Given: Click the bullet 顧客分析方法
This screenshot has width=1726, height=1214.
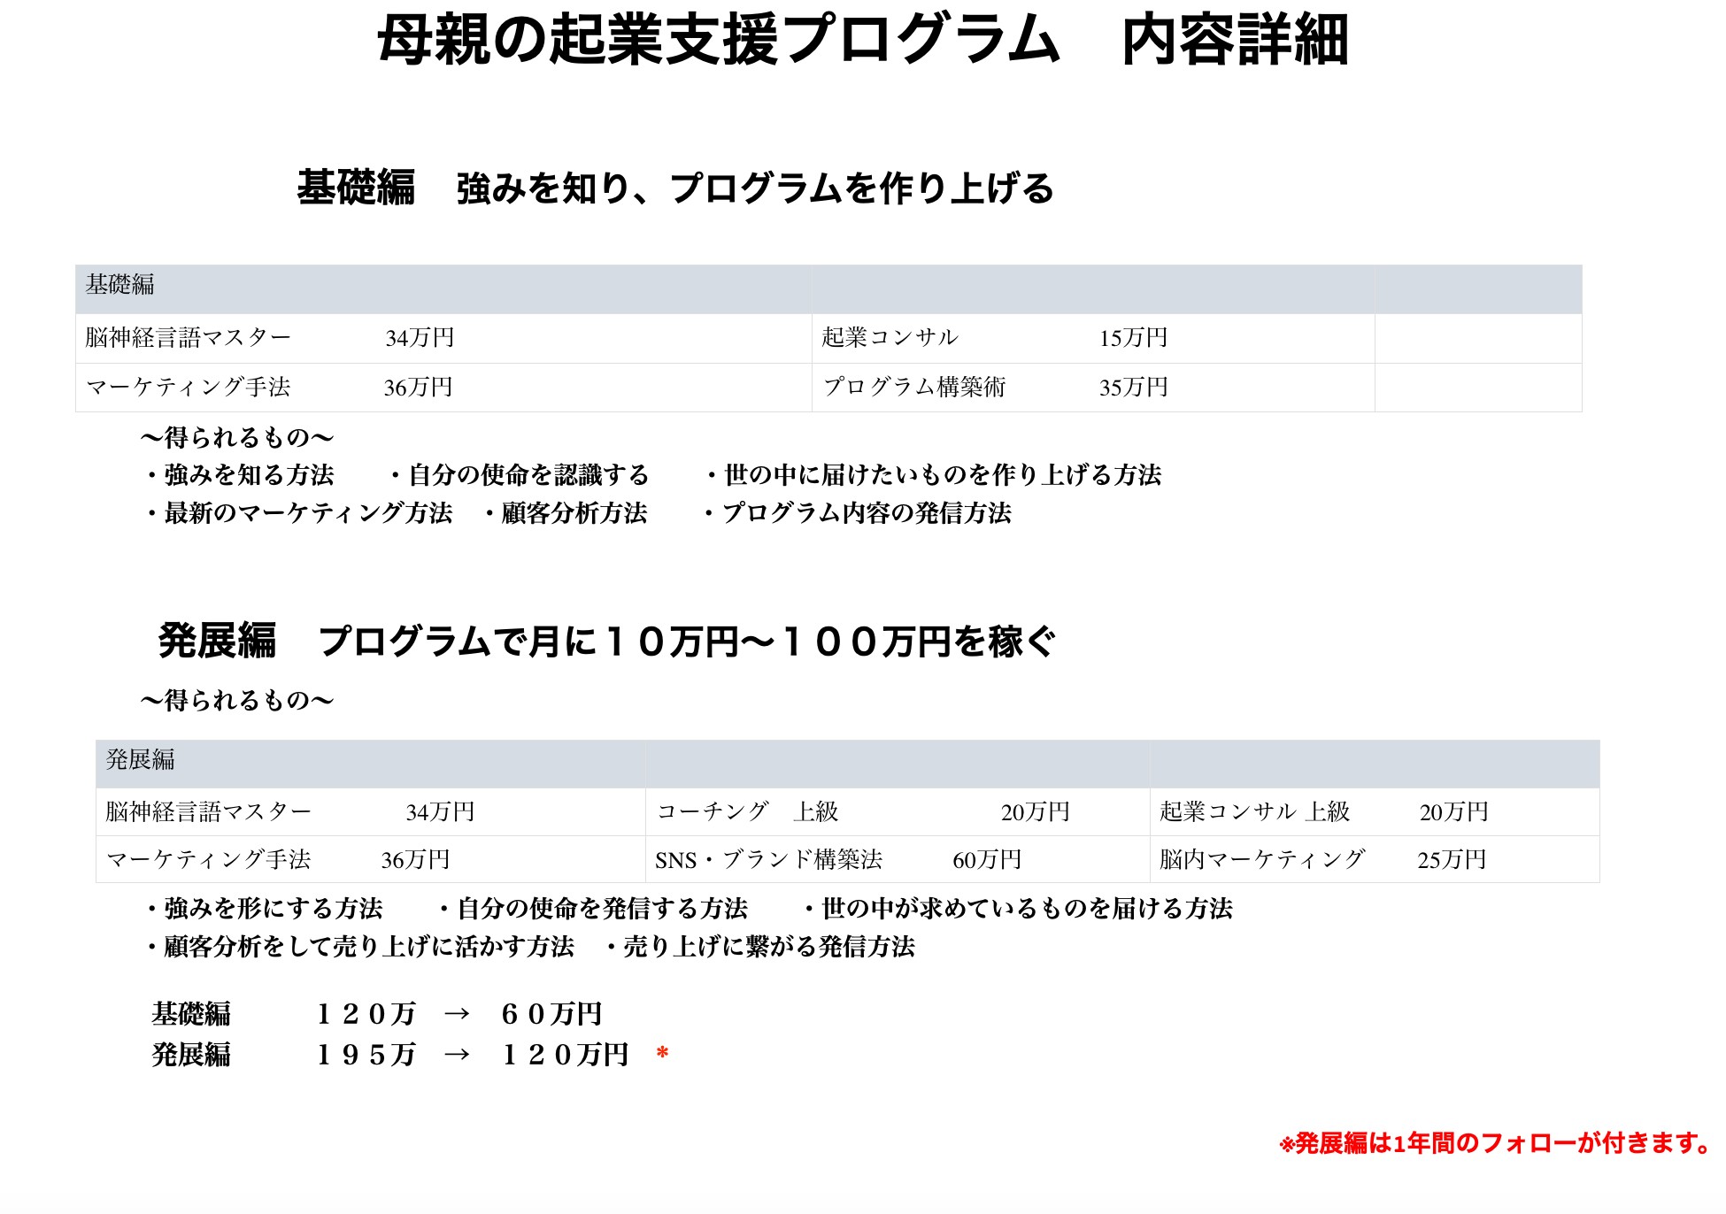Looking at the screenshot, I should pos(564,513).
